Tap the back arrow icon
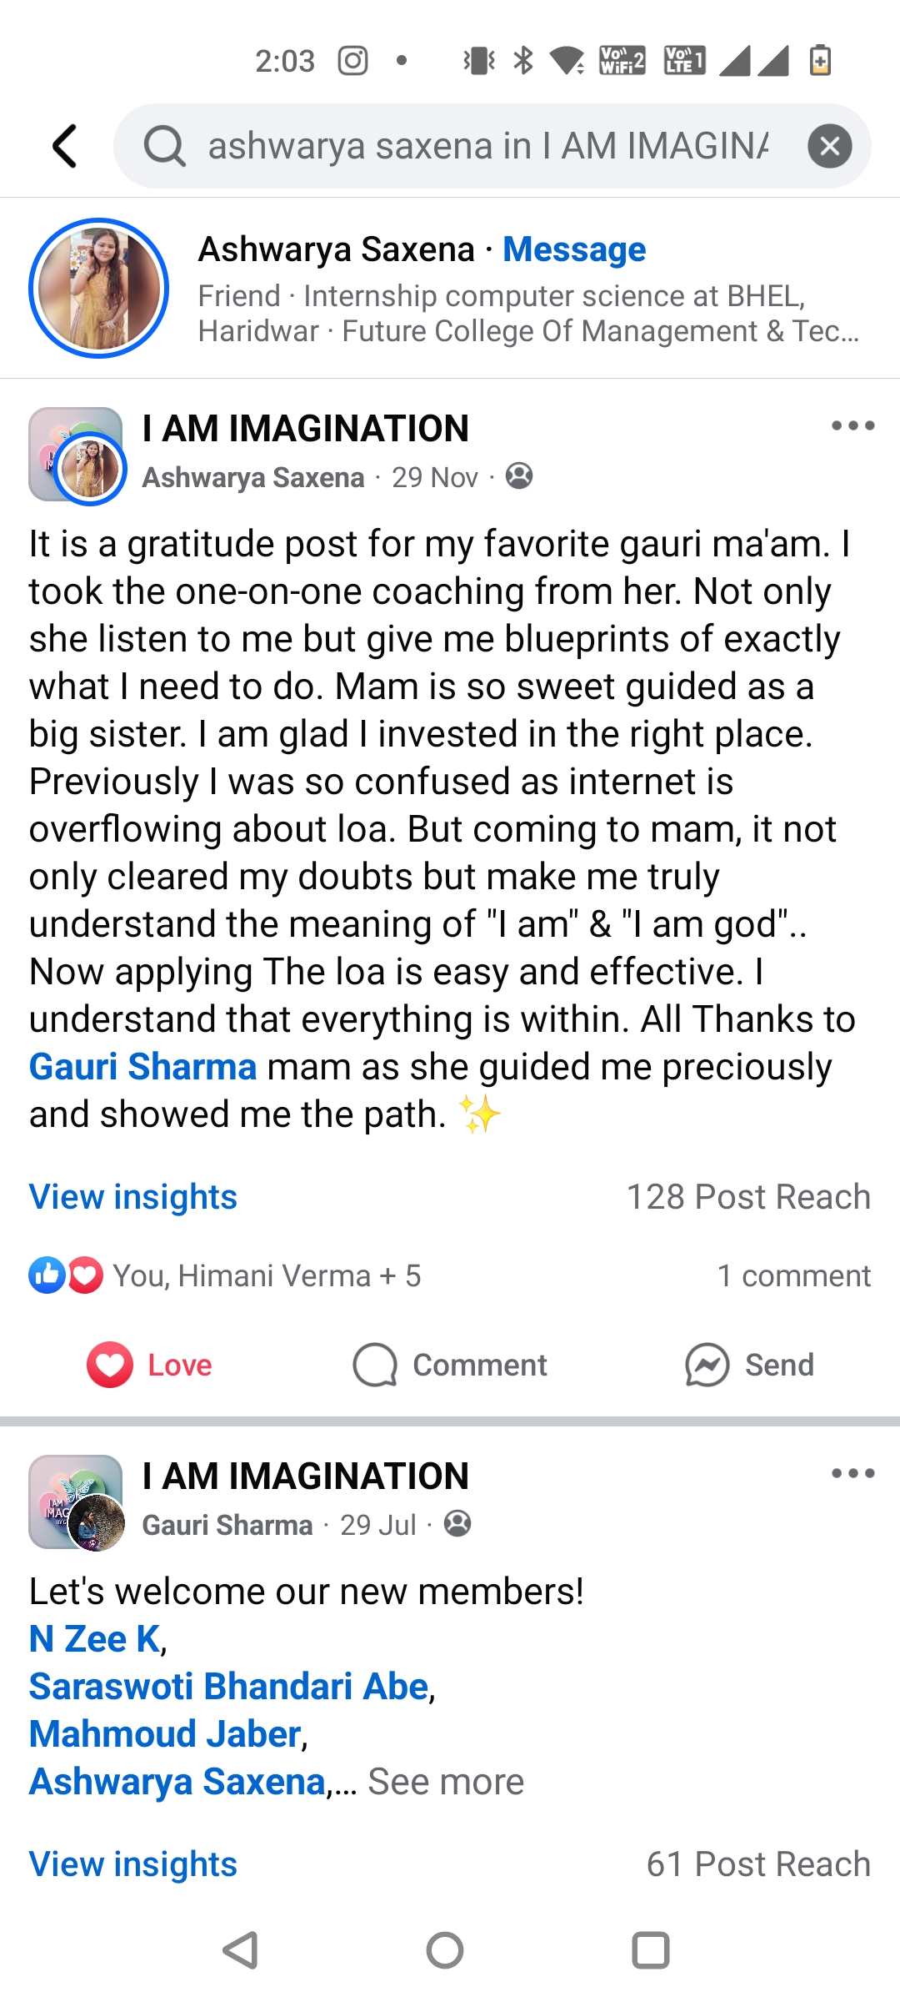 coord(65,146)
